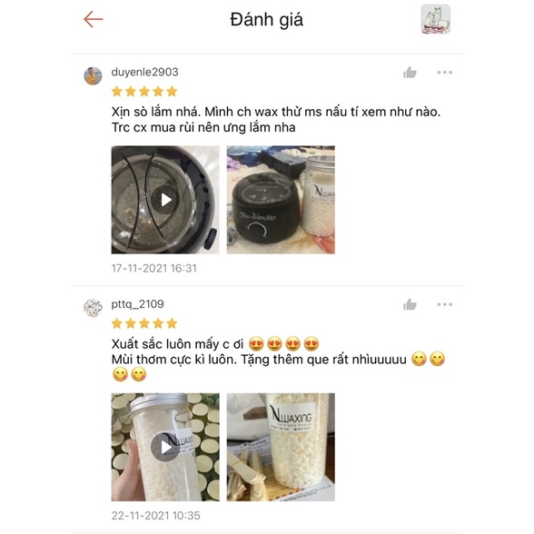Open Pro-Wax100 heater review photo
Viewport: 534px width, 534px height.
coord(281,200)
